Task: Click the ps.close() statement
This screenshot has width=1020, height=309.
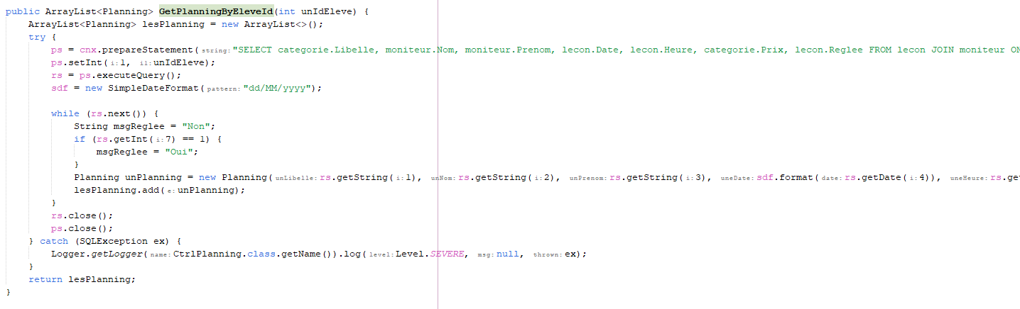Action: tap(82, 228)
